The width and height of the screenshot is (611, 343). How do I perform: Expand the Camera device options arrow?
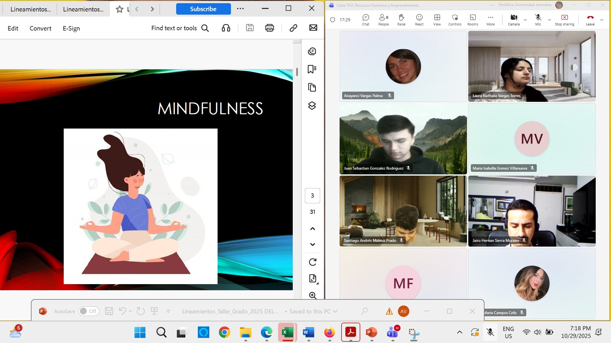tap(525, 20)
